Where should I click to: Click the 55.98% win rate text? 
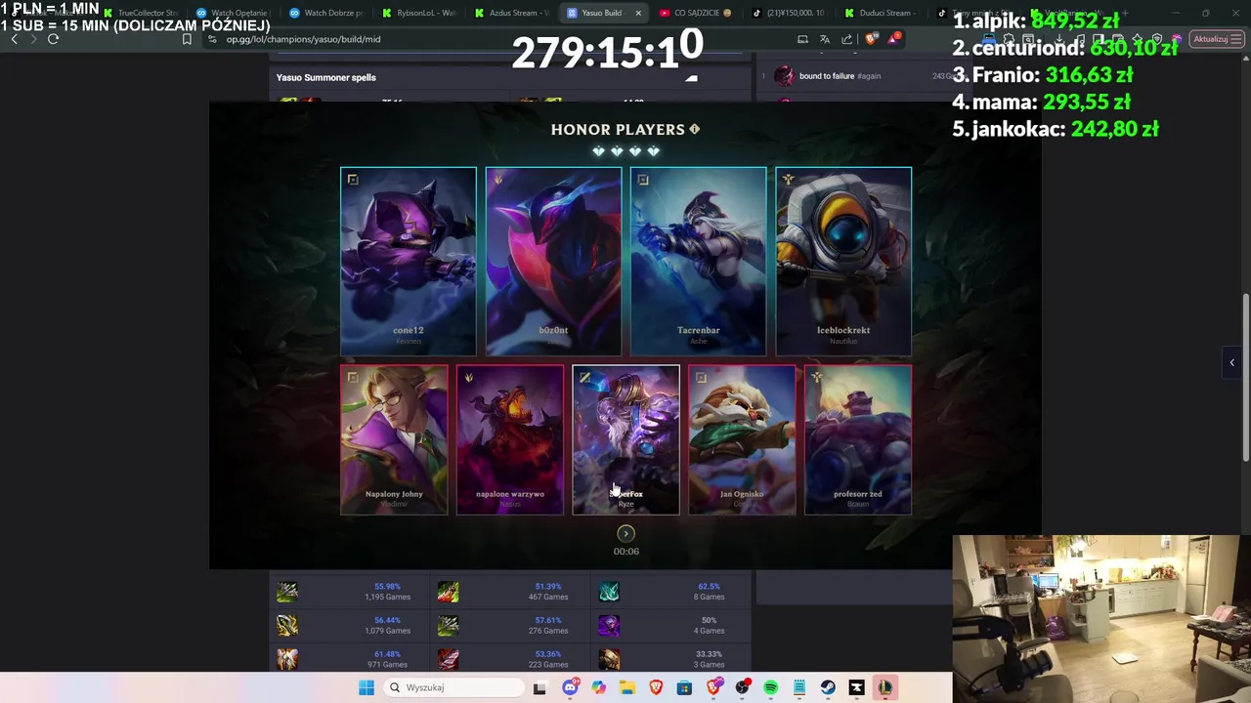pyautogui.click(x=387, y=586)
